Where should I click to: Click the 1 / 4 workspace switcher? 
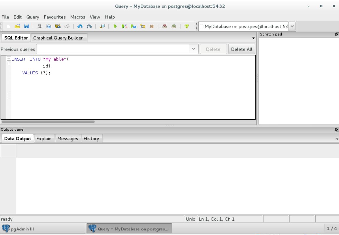332,228
